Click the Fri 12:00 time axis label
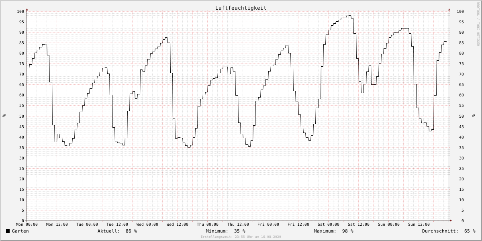 (298, 225)
